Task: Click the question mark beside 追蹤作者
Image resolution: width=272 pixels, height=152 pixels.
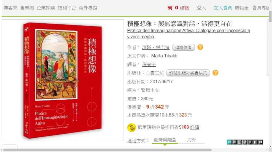Action: click(x=200, y=47)
